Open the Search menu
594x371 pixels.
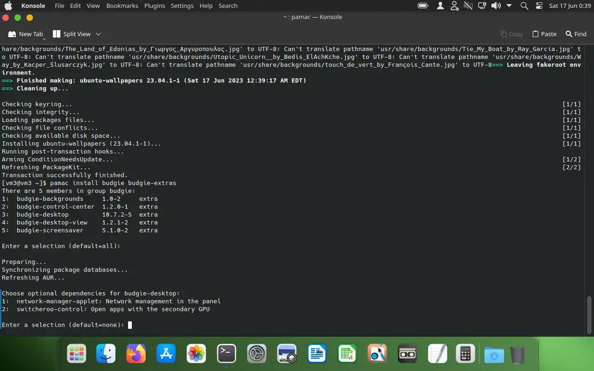(228, 6)
